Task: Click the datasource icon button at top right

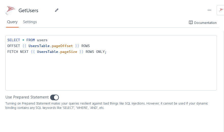Action: pos(221,10)
